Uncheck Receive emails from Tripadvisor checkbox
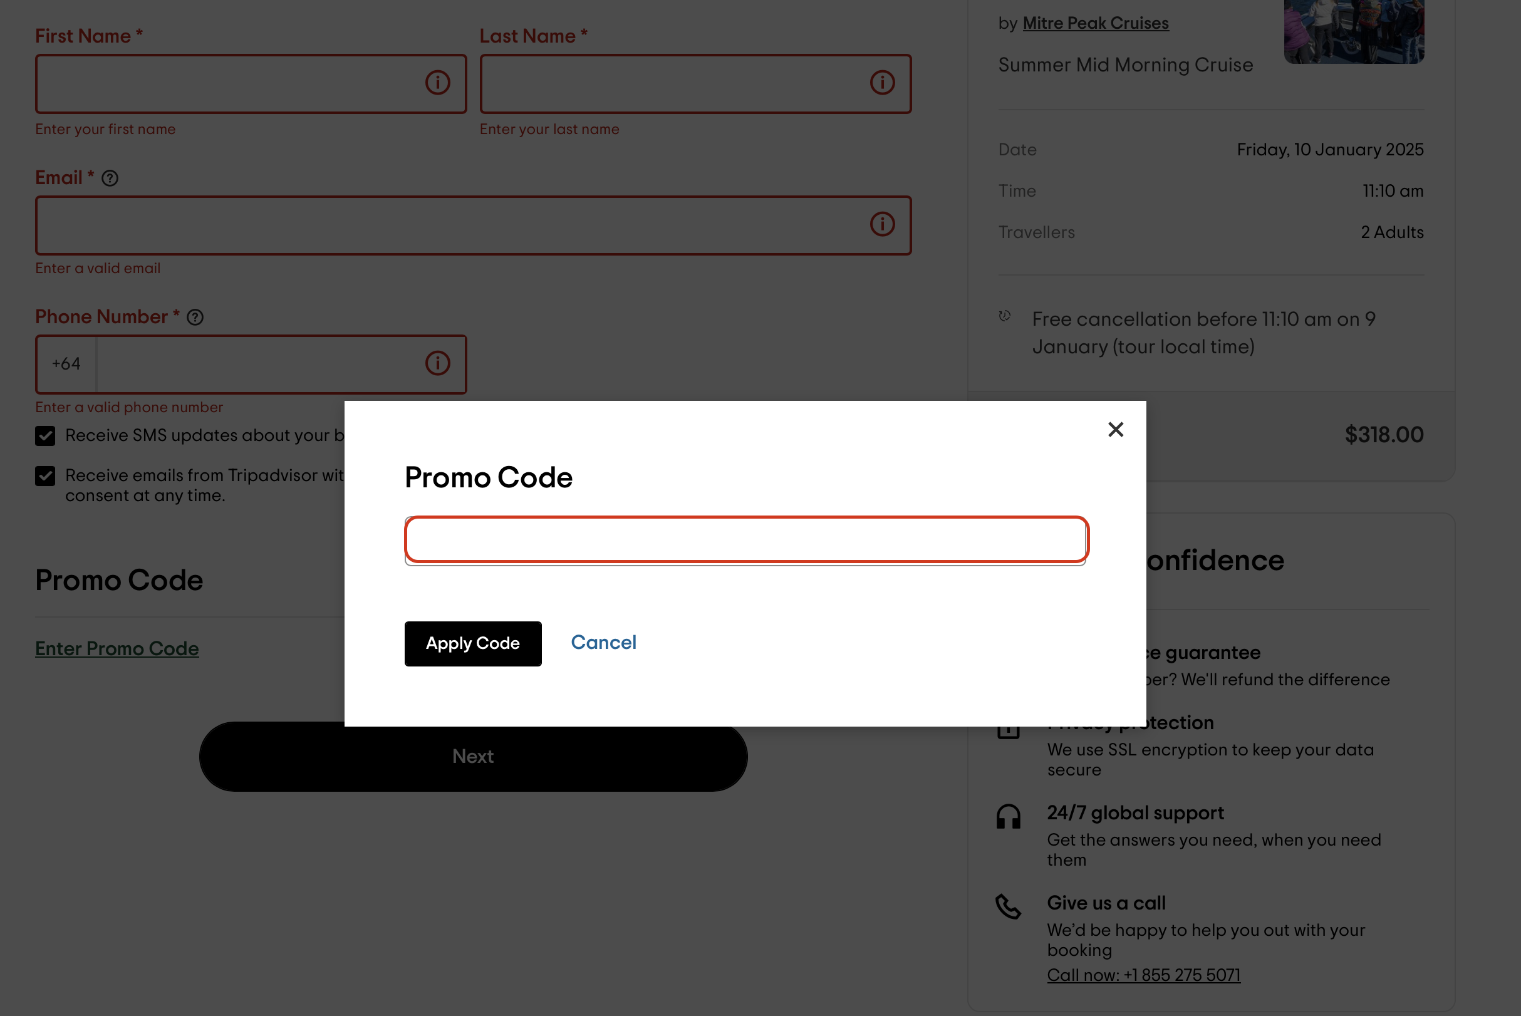The image size is (1521, 1016). (x=45, y=476)
